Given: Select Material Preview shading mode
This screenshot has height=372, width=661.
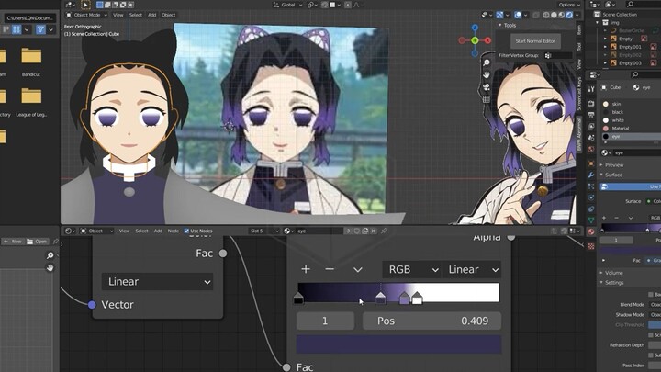Looking at the screenshot, I should pyautogui.click(x=562, y=15).
